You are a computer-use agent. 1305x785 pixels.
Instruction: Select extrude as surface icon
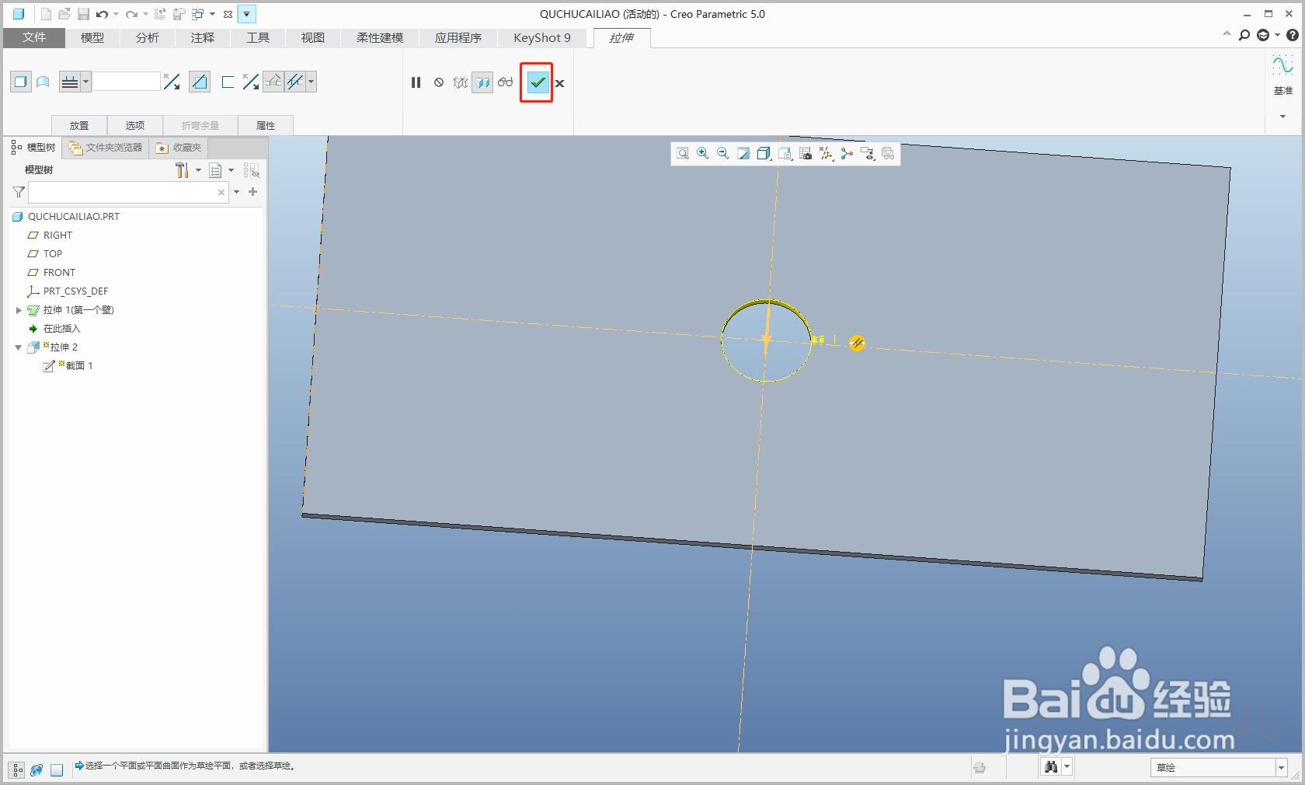coord(43,82)
